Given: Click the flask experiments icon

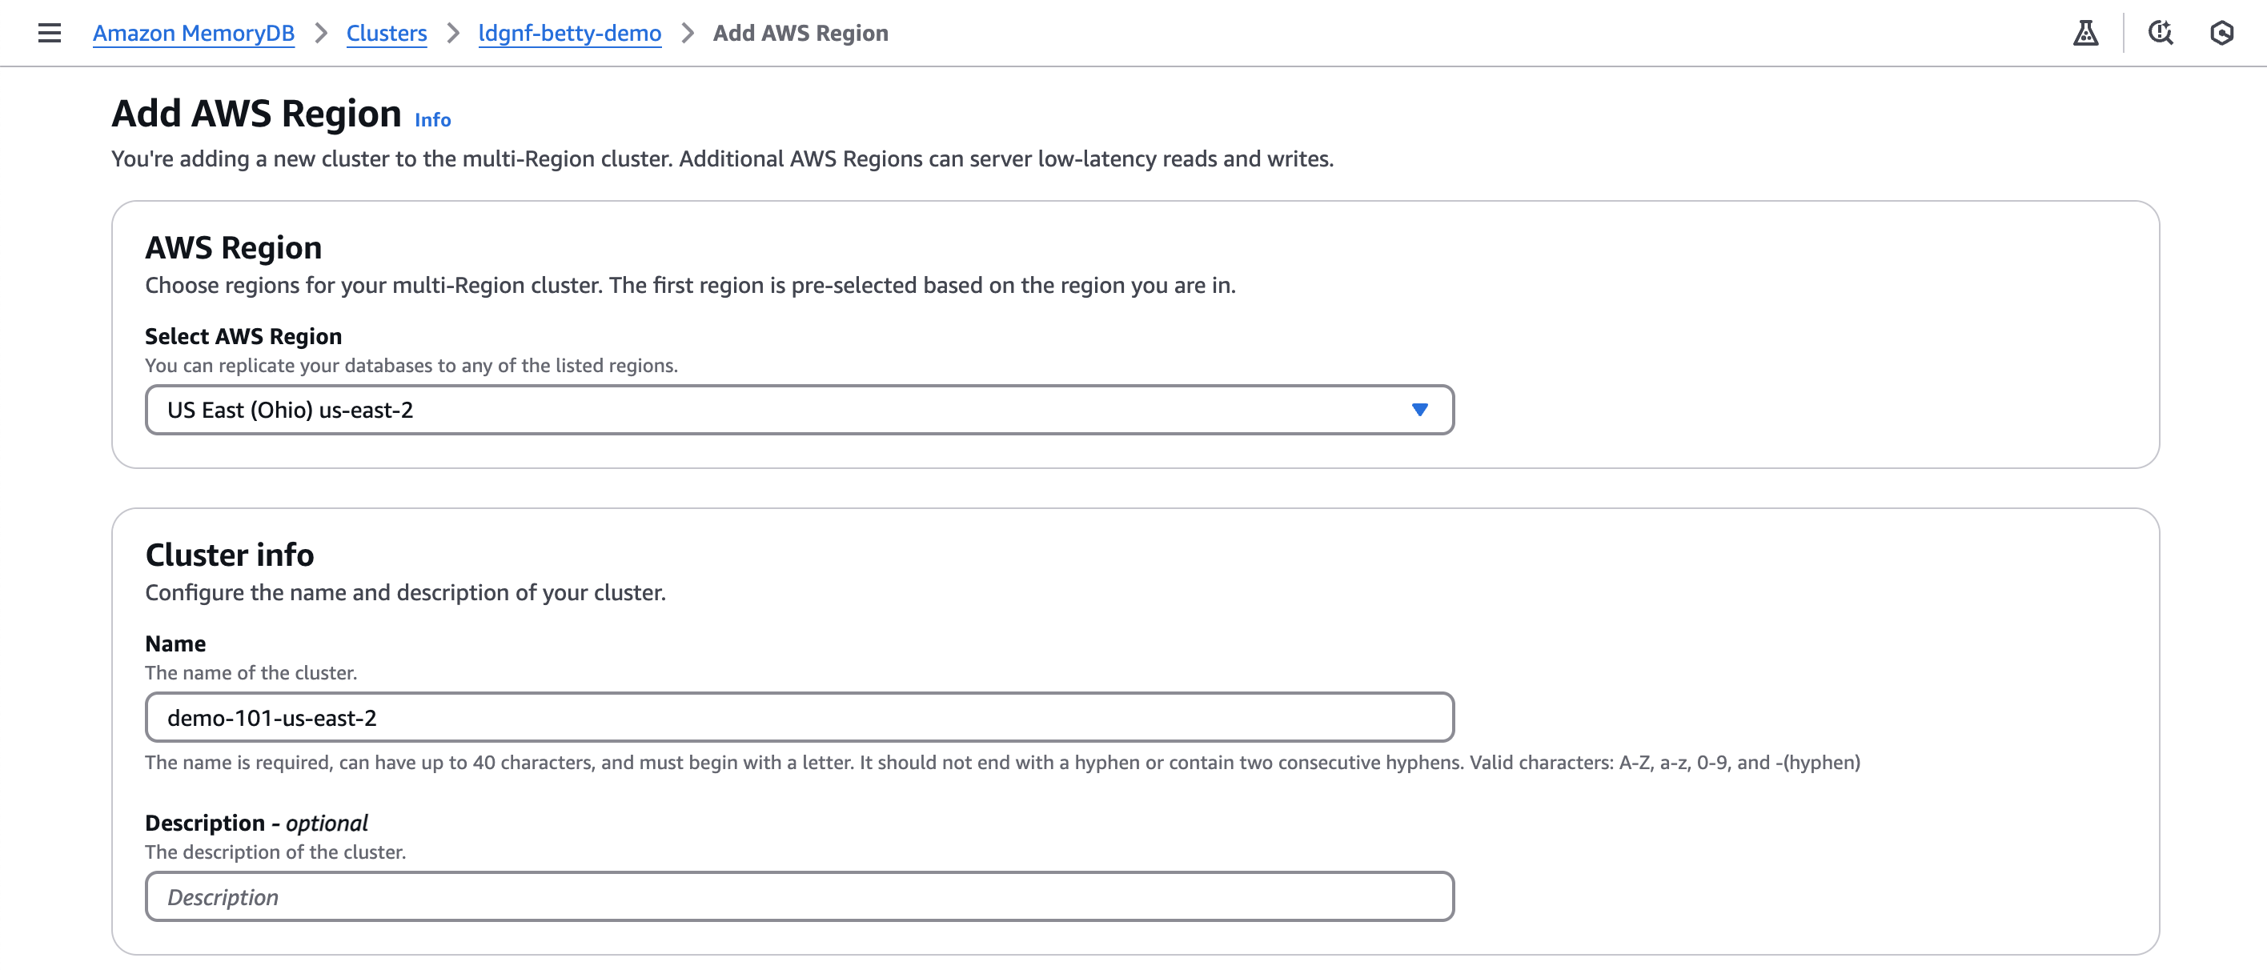Looking at the screenshot, I should click(x=2084, y=33).
